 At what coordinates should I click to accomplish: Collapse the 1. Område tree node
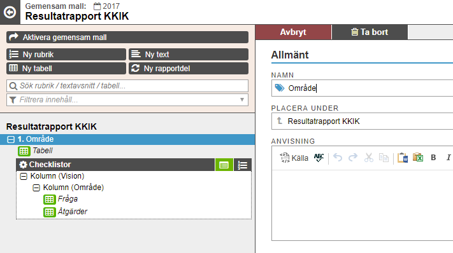[11, 139]
